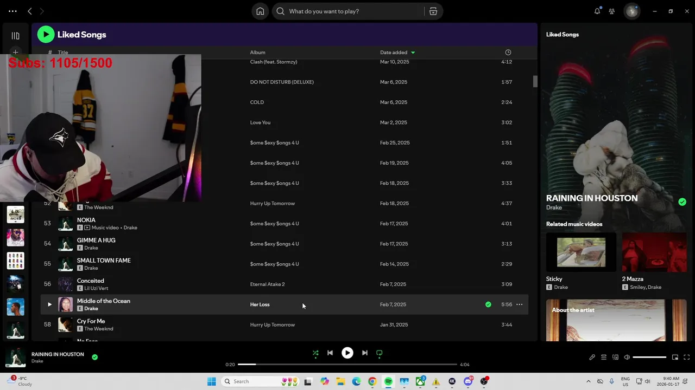Screen dimensions: 695x390
Task: Open the Home icon in top bar
Action: tap(260, 11)
